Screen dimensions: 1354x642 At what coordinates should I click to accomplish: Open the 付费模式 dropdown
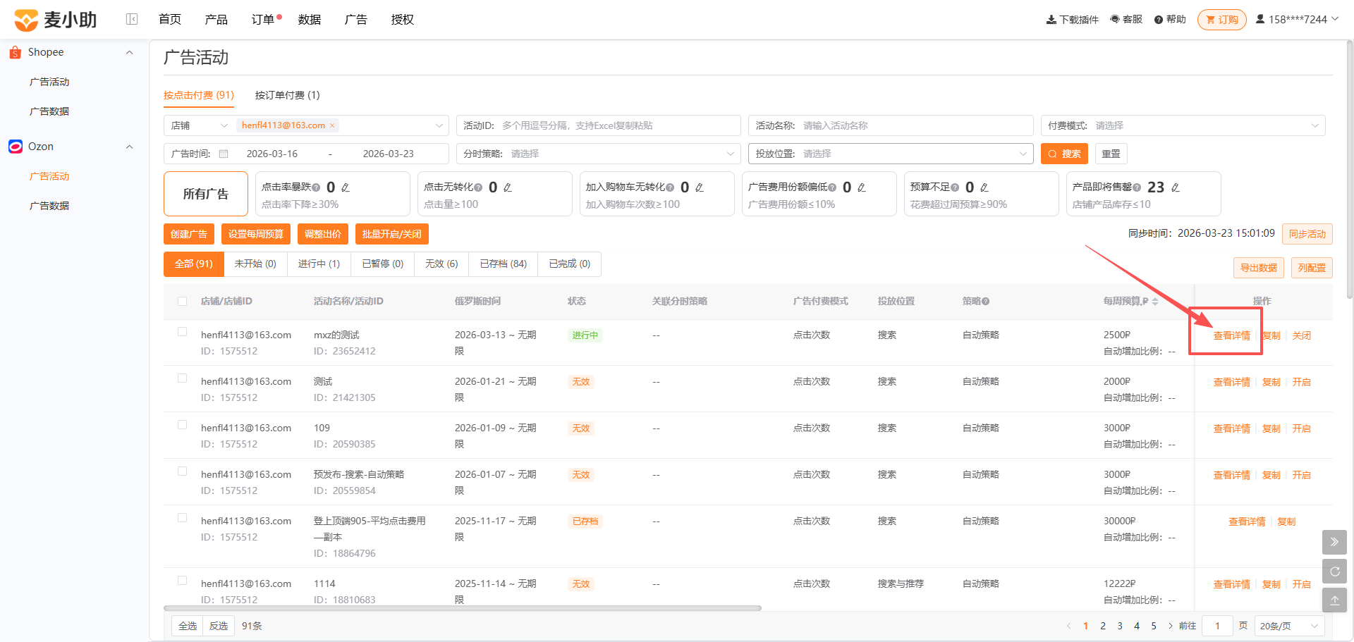[1183, 125]
